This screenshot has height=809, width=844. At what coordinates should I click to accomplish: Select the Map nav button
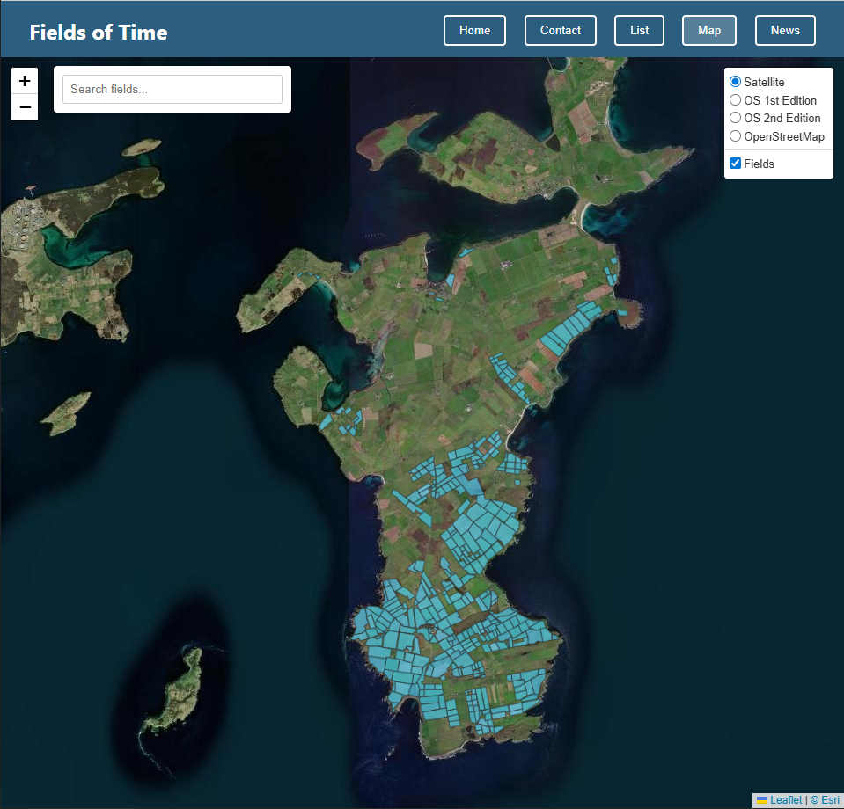[708, 30]
